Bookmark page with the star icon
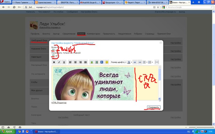 click(x=158, y=7)
